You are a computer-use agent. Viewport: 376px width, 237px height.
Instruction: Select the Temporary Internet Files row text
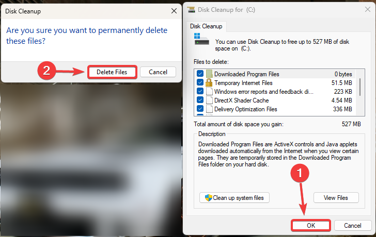pos(243,83)
